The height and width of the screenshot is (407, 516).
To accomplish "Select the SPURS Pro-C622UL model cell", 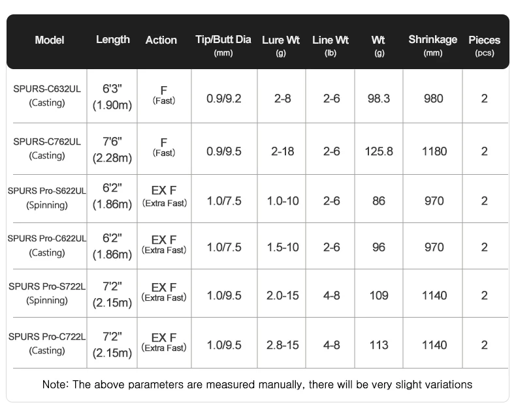I will click(47, 245).
